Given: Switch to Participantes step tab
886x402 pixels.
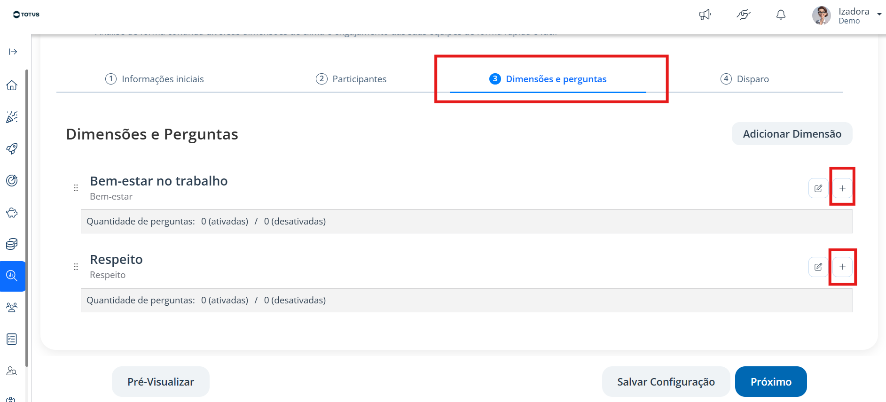Looking at the screenshot, I should tap(351, 79).
